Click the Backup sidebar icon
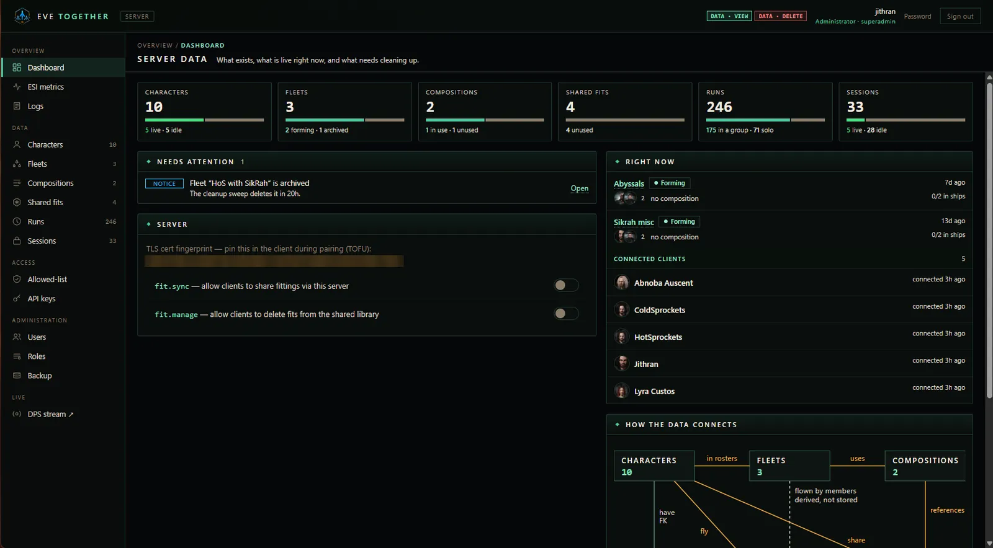Screen dimensions: 993x548 tap(17, 376)
